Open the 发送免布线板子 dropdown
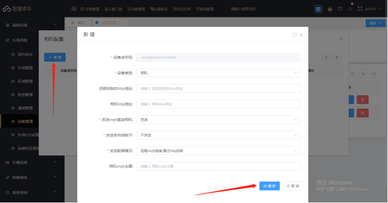388x203 pixels. (218, 135)
